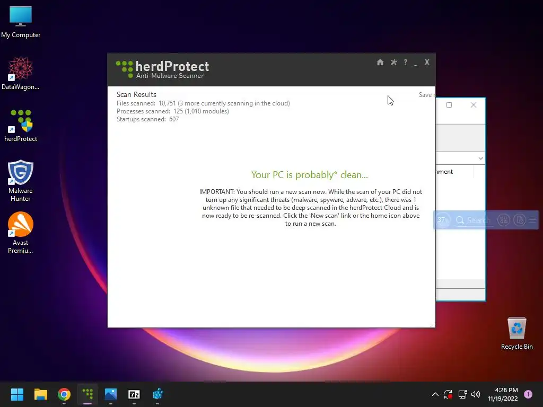Click the herdProtect home icon
The image size is (543, 407).
click(380, 63)
